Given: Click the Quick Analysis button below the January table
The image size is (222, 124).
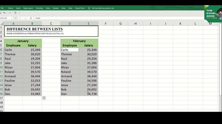Looking at the screenshot, I should tap(44, 98).
